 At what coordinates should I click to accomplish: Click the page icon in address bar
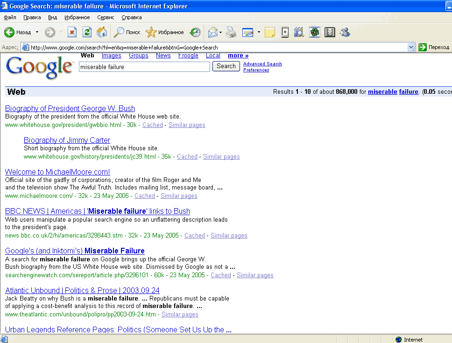point(25,47)
